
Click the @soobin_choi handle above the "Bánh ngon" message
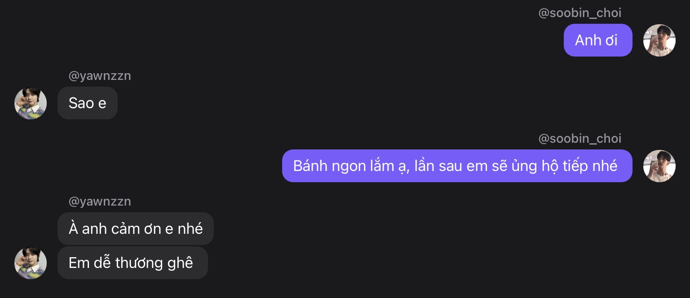[580, 139]
